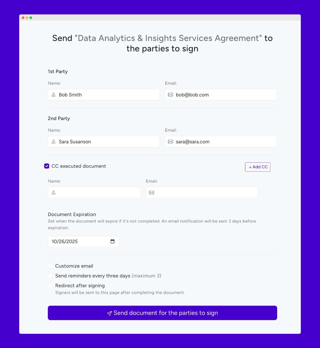320x348 pixels.
Task: Enable the Customize email checkbox
Action: (x=50, y=266)
